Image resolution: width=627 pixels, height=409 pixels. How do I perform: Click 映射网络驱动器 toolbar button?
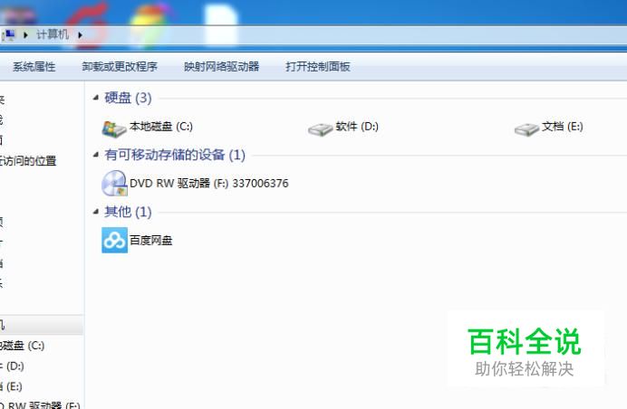pos(221,67)
